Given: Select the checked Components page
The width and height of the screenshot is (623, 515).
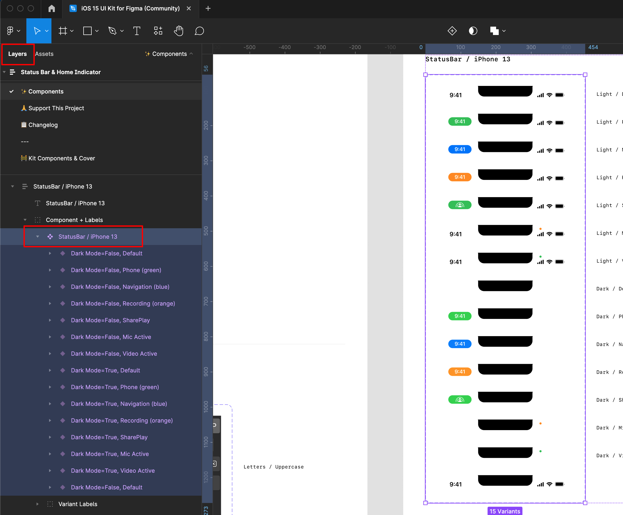Looking at the screenshot, I should [46, 91].
